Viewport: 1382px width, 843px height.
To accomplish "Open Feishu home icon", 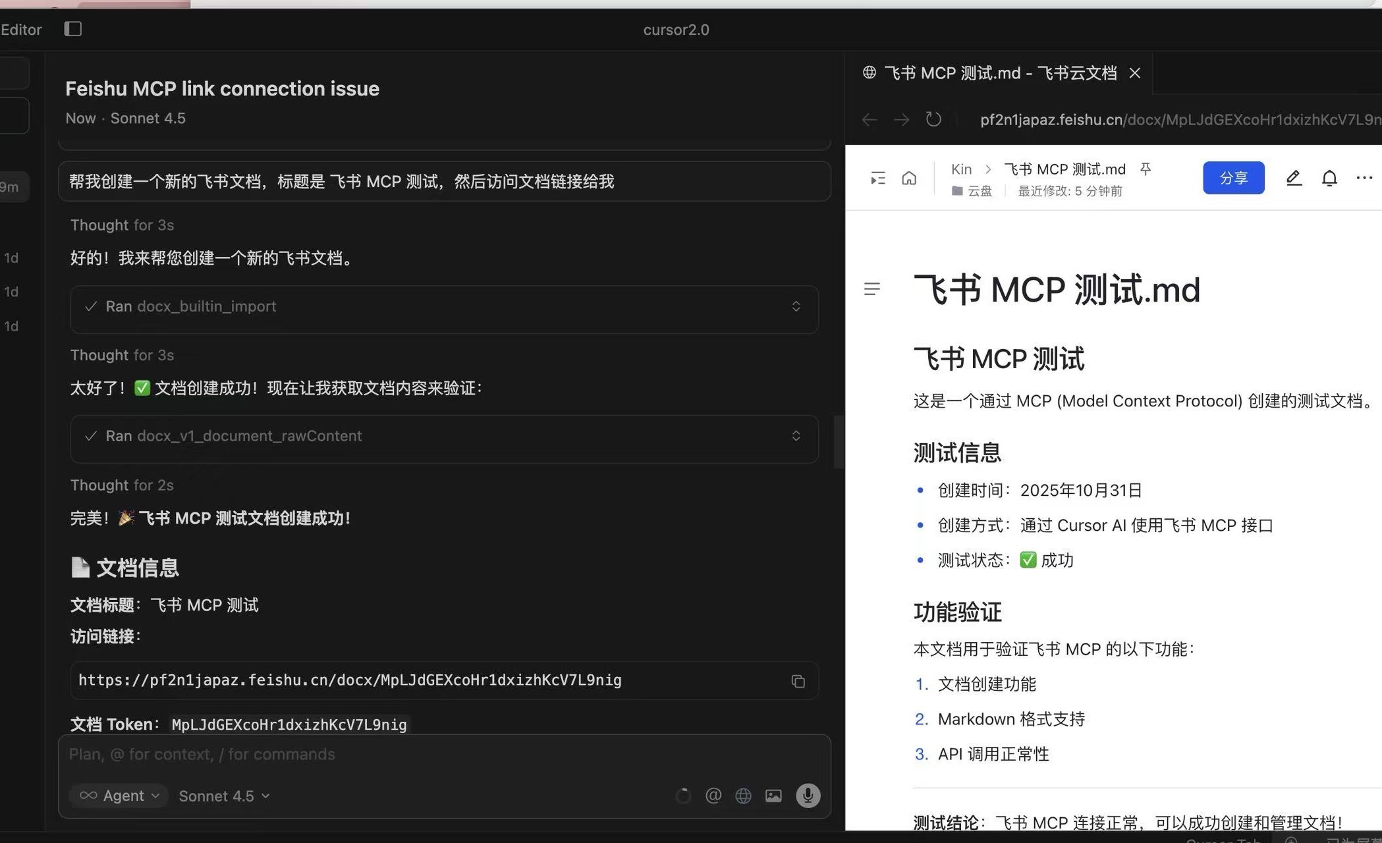I will (909, 178).
